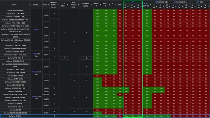The height and width of the screenshot is (118, 210).
Task: Click the H.265 4:4:4 8 bit sort icon
Action: (x=176, y=6)
